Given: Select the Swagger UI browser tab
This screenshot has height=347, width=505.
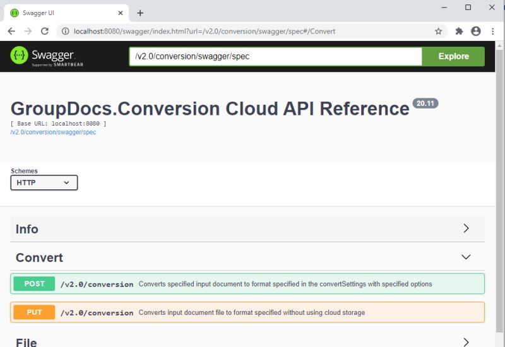Looking at the screenshot, I should coord(66,13).
